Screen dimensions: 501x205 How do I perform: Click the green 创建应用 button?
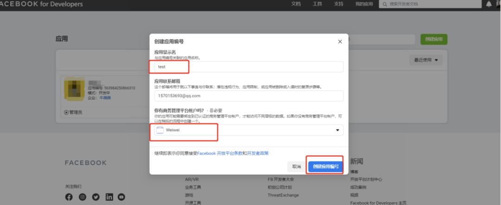pos(434,39)
